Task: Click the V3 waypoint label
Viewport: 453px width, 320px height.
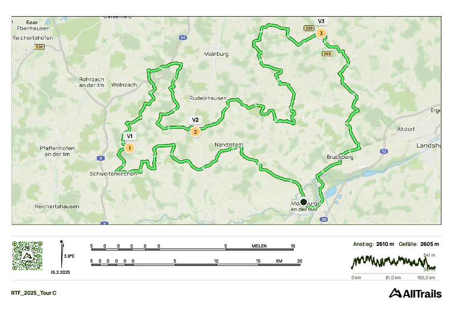Action: [x=321, y=21]
